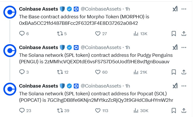Click Coinbase Assets name on PENGU tweet
The image size is (193, 117).
click(39, 48)
